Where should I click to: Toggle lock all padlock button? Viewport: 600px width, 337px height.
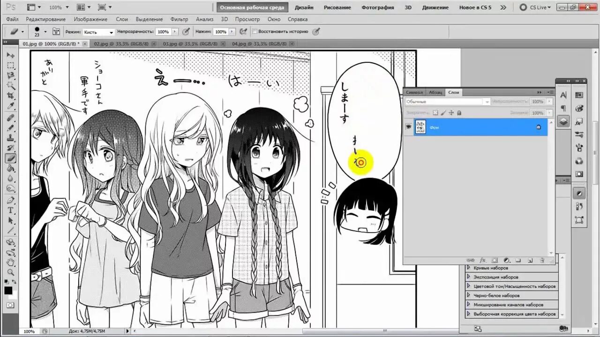point(459,113)
